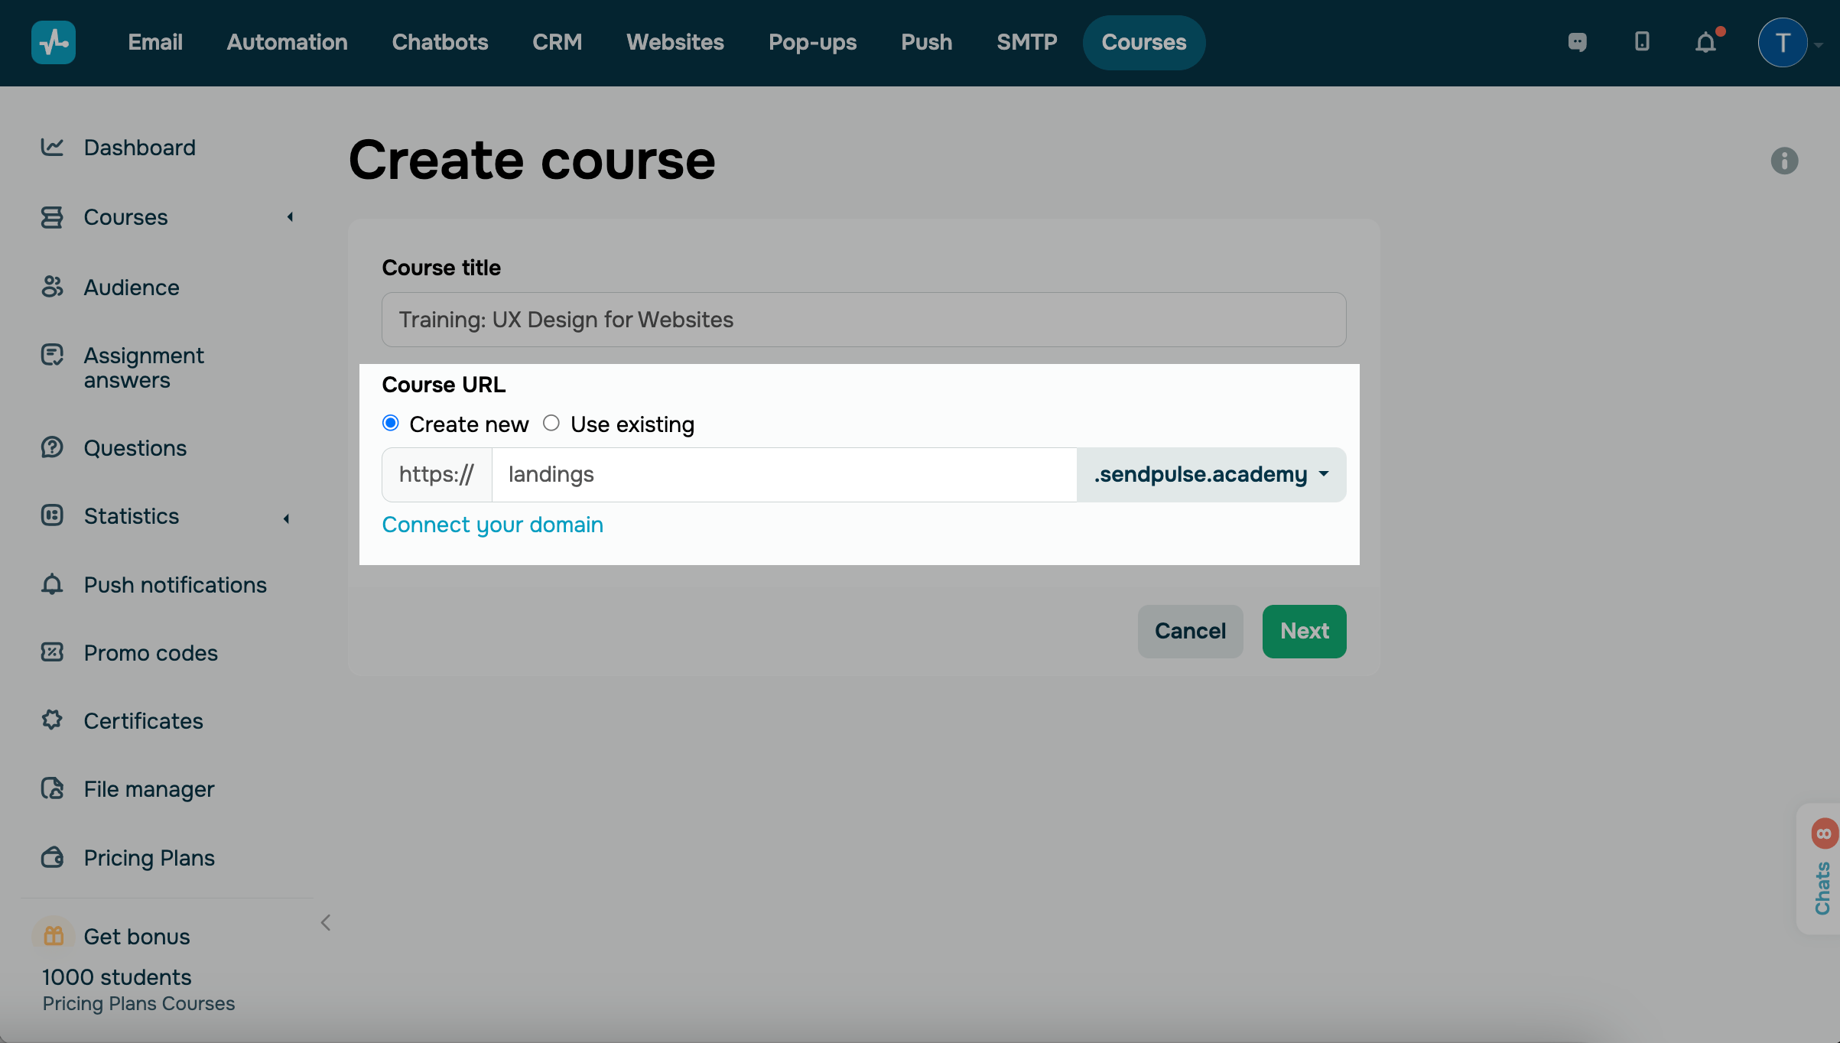Click the mobile phone icon in header
Screen dimensions: 1840x1043
point(1642,42)
